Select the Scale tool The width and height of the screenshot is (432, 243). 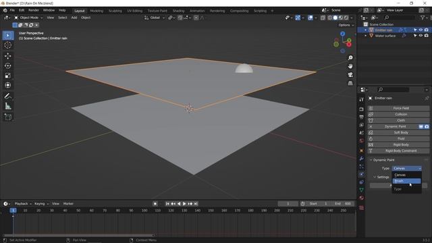point(8,76)
